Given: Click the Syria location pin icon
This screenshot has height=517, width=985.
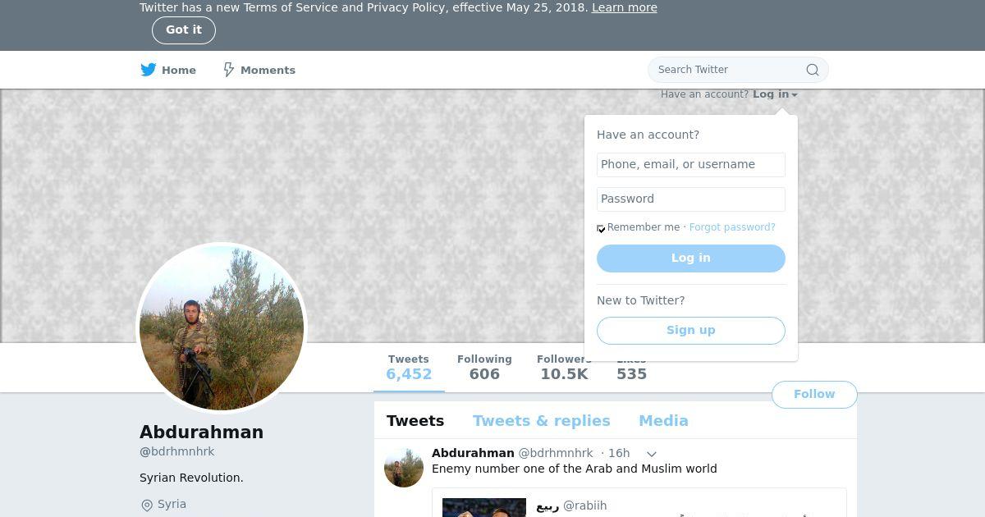Looking at the screenshot, I should click(147, 505).
